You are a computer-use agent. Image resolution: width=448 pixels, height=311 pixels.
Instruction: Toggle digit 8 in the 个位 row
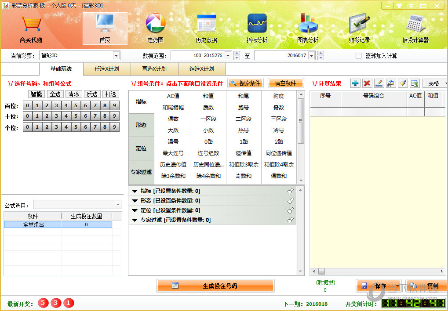105,127
